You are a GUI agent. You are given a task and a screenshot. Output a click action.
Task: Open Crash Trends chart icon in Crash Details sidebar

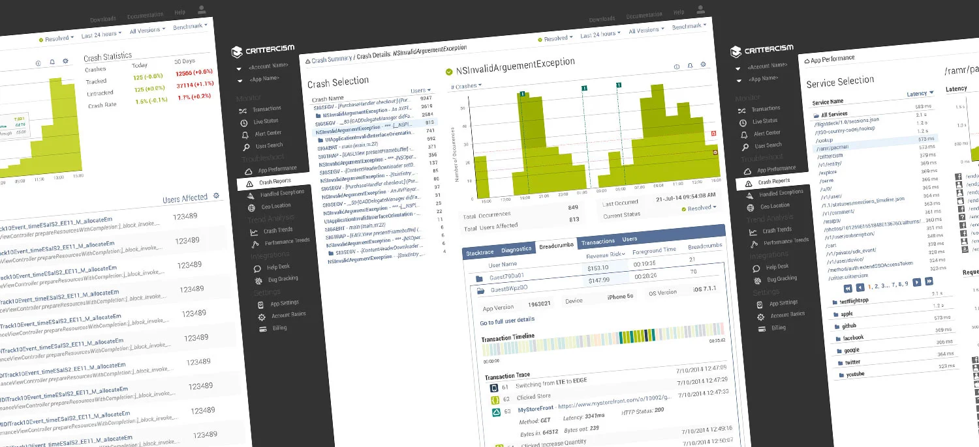click(253, 231)
